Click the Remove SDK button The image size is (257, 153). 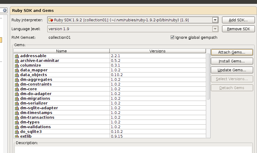238,29
